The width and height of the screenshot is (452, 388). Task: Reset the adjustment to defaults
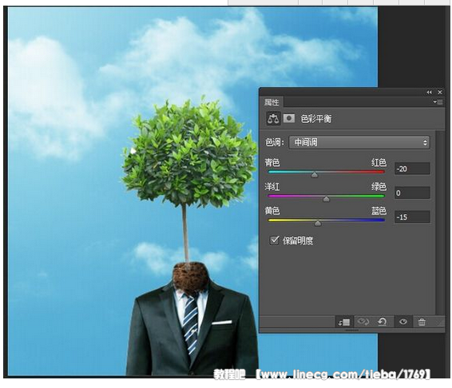coord(383,322)
